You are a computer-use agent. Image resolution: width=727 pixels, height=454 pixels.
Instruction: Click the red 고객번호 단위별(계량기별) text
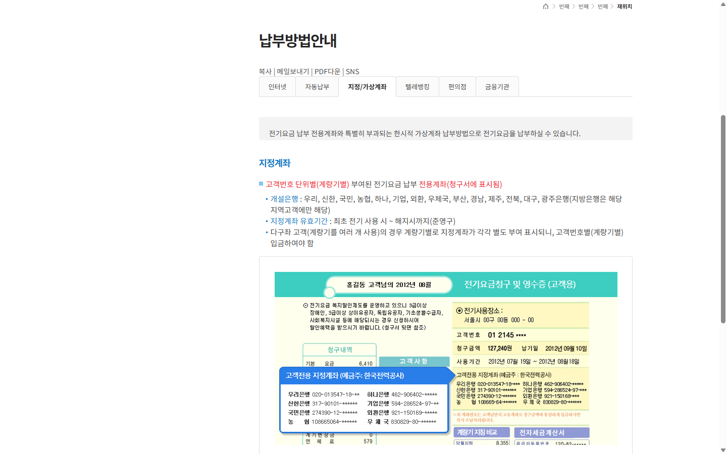click(307, 184)
